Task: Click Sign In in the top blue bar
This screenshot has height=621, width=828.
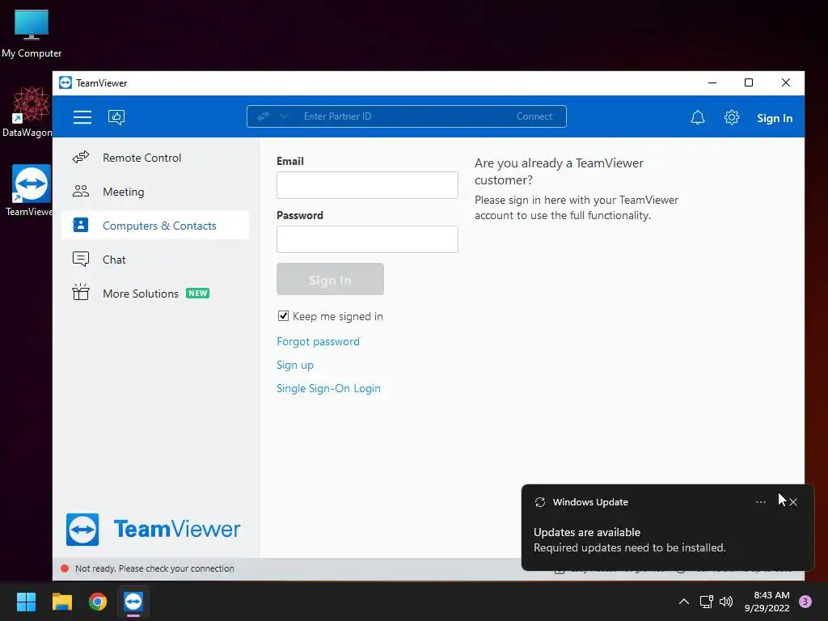Action: coord(774,118)
